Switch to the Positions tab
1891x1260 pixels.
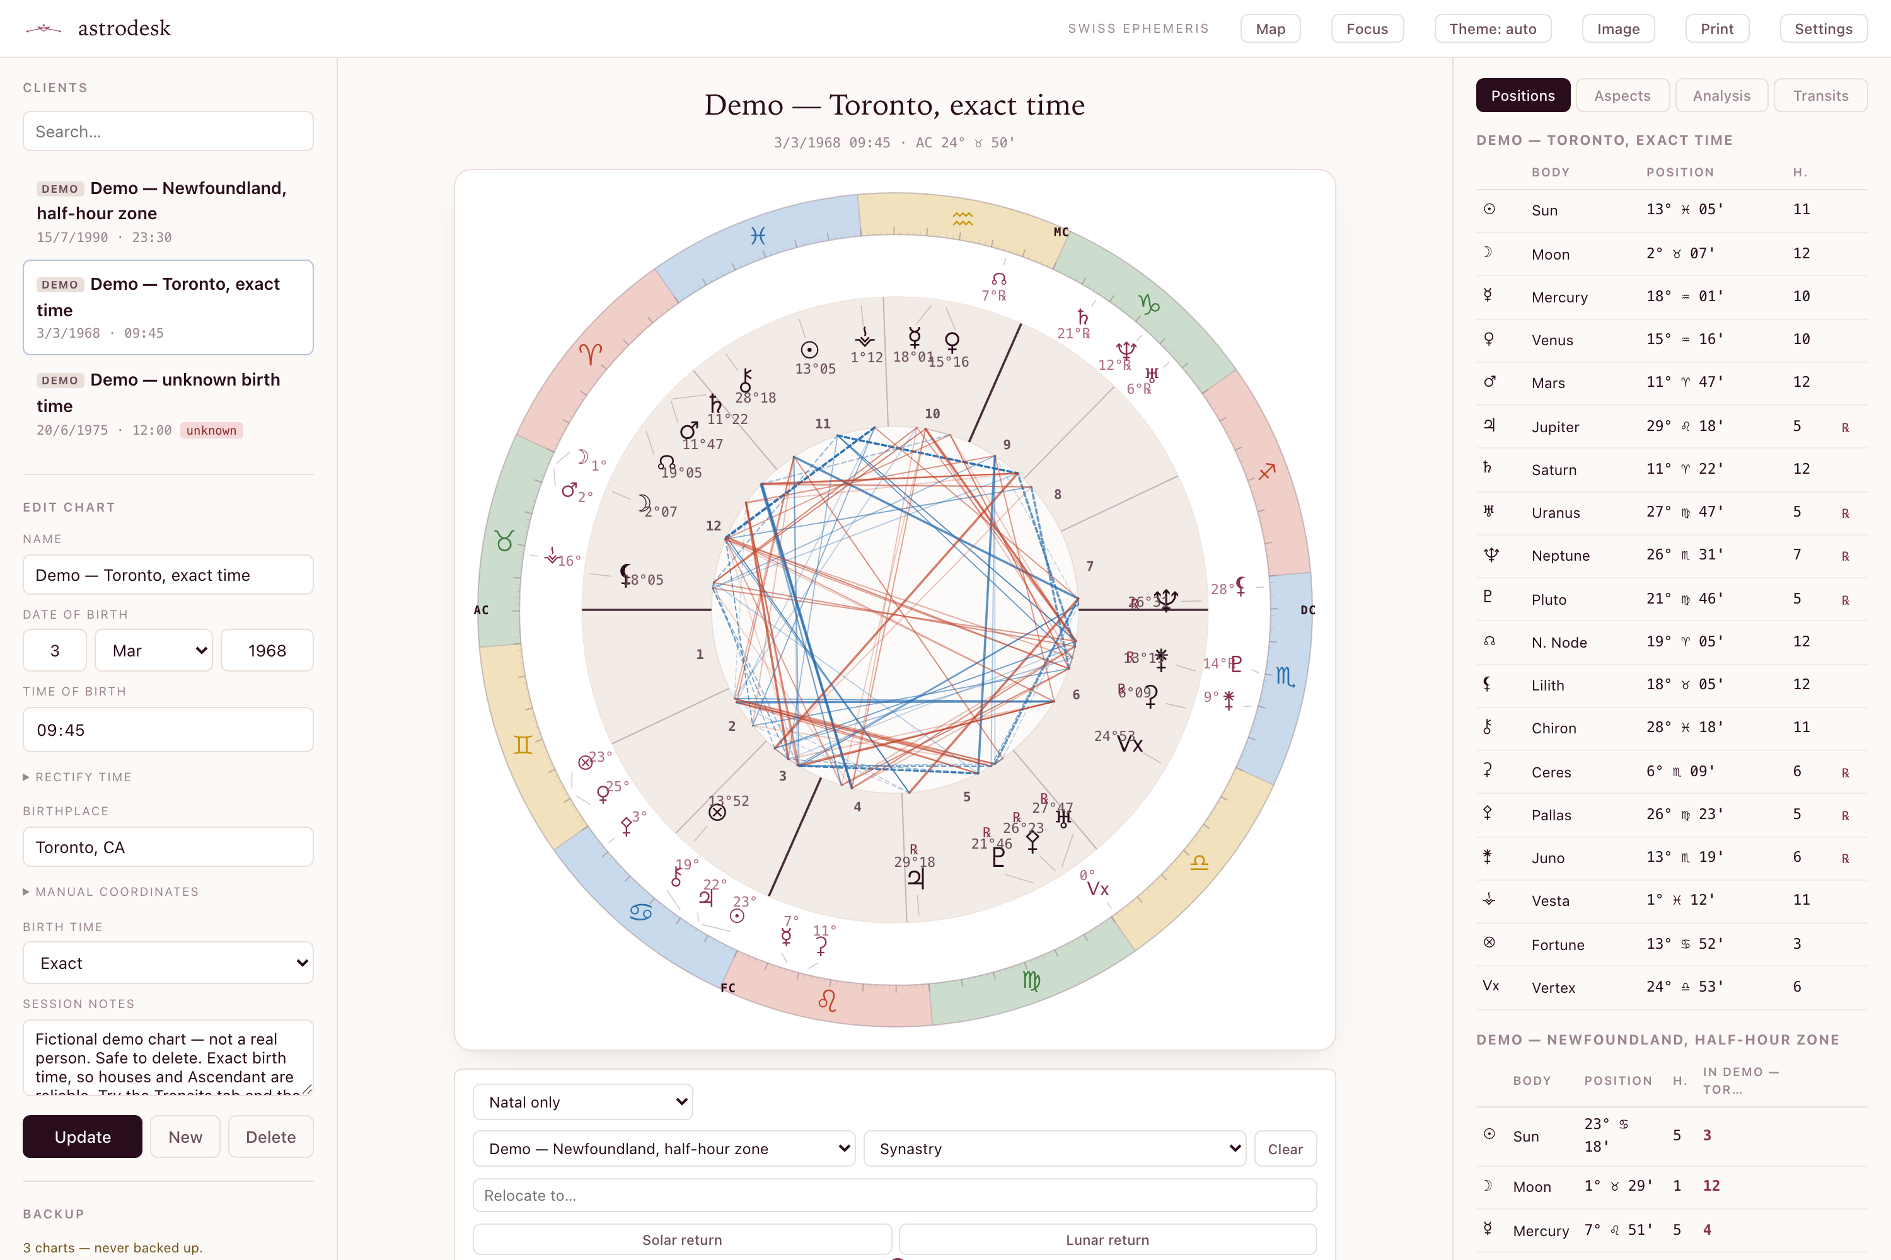pos(1523,96)
